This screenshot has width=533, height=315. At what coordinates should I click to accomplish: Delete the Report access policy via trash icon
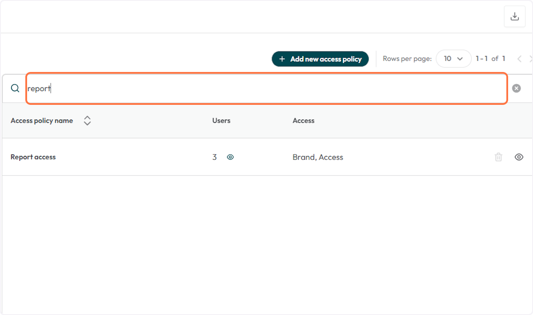coord(498,157)
